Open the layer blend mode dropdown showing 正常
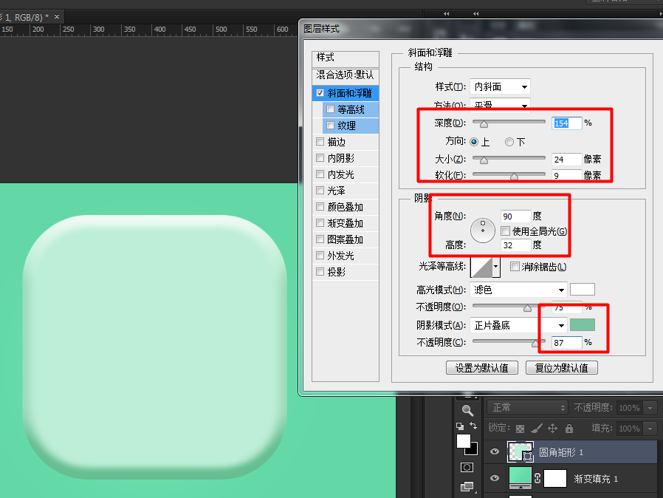Viewport: 663px width, 498px height. (526, 407)
